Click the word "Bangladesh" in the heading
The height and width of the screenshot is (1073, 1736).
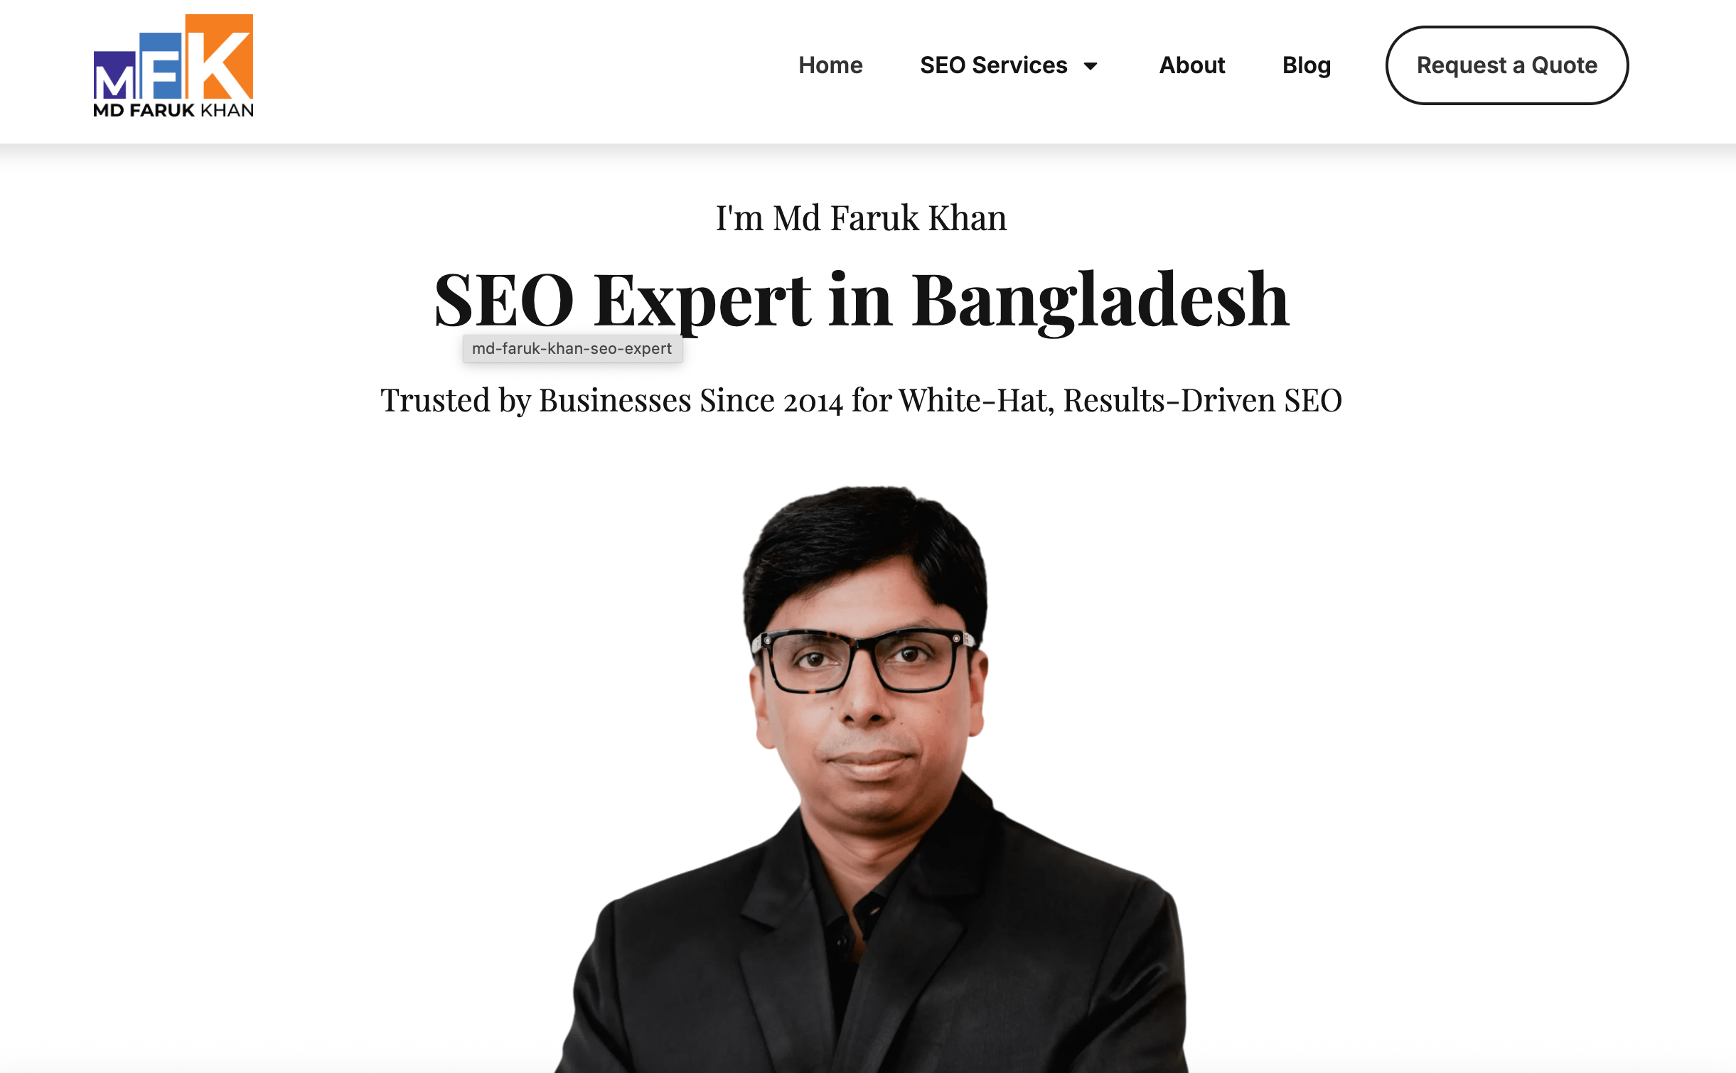(1100, 301)
